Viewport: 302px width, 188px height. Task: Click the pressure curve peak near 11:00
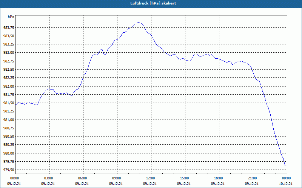pos(138,23)
